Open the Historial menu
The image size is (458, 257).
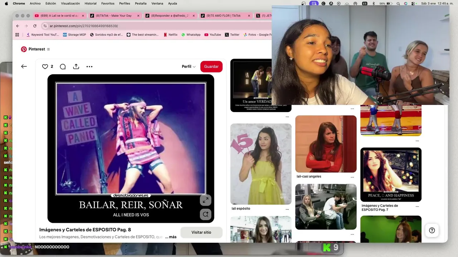pyautogui.click(x=91, y=4)
